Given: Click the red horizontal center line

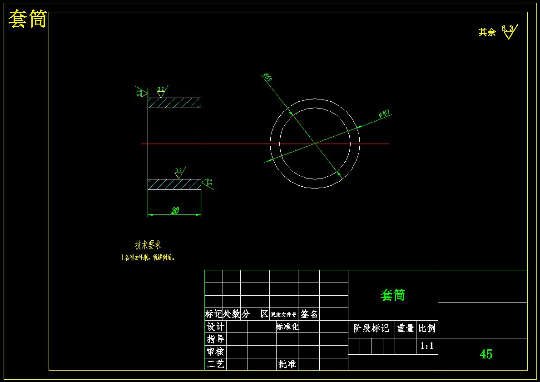Looking at the screenshot, I should pyautogui.click(x=265, y=144).
